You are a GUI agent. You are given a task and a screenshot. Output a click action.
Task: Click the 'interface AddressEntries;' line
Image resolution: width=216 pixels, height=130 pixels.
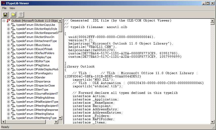pyautogui.click(x=98, y=113)
